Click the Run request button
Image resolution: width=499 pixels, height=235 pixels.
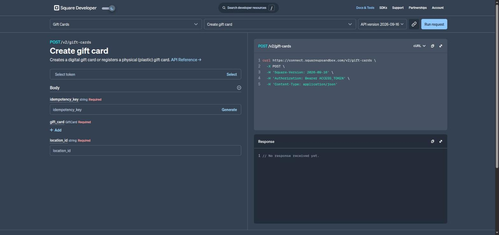[x=434, y=24]
